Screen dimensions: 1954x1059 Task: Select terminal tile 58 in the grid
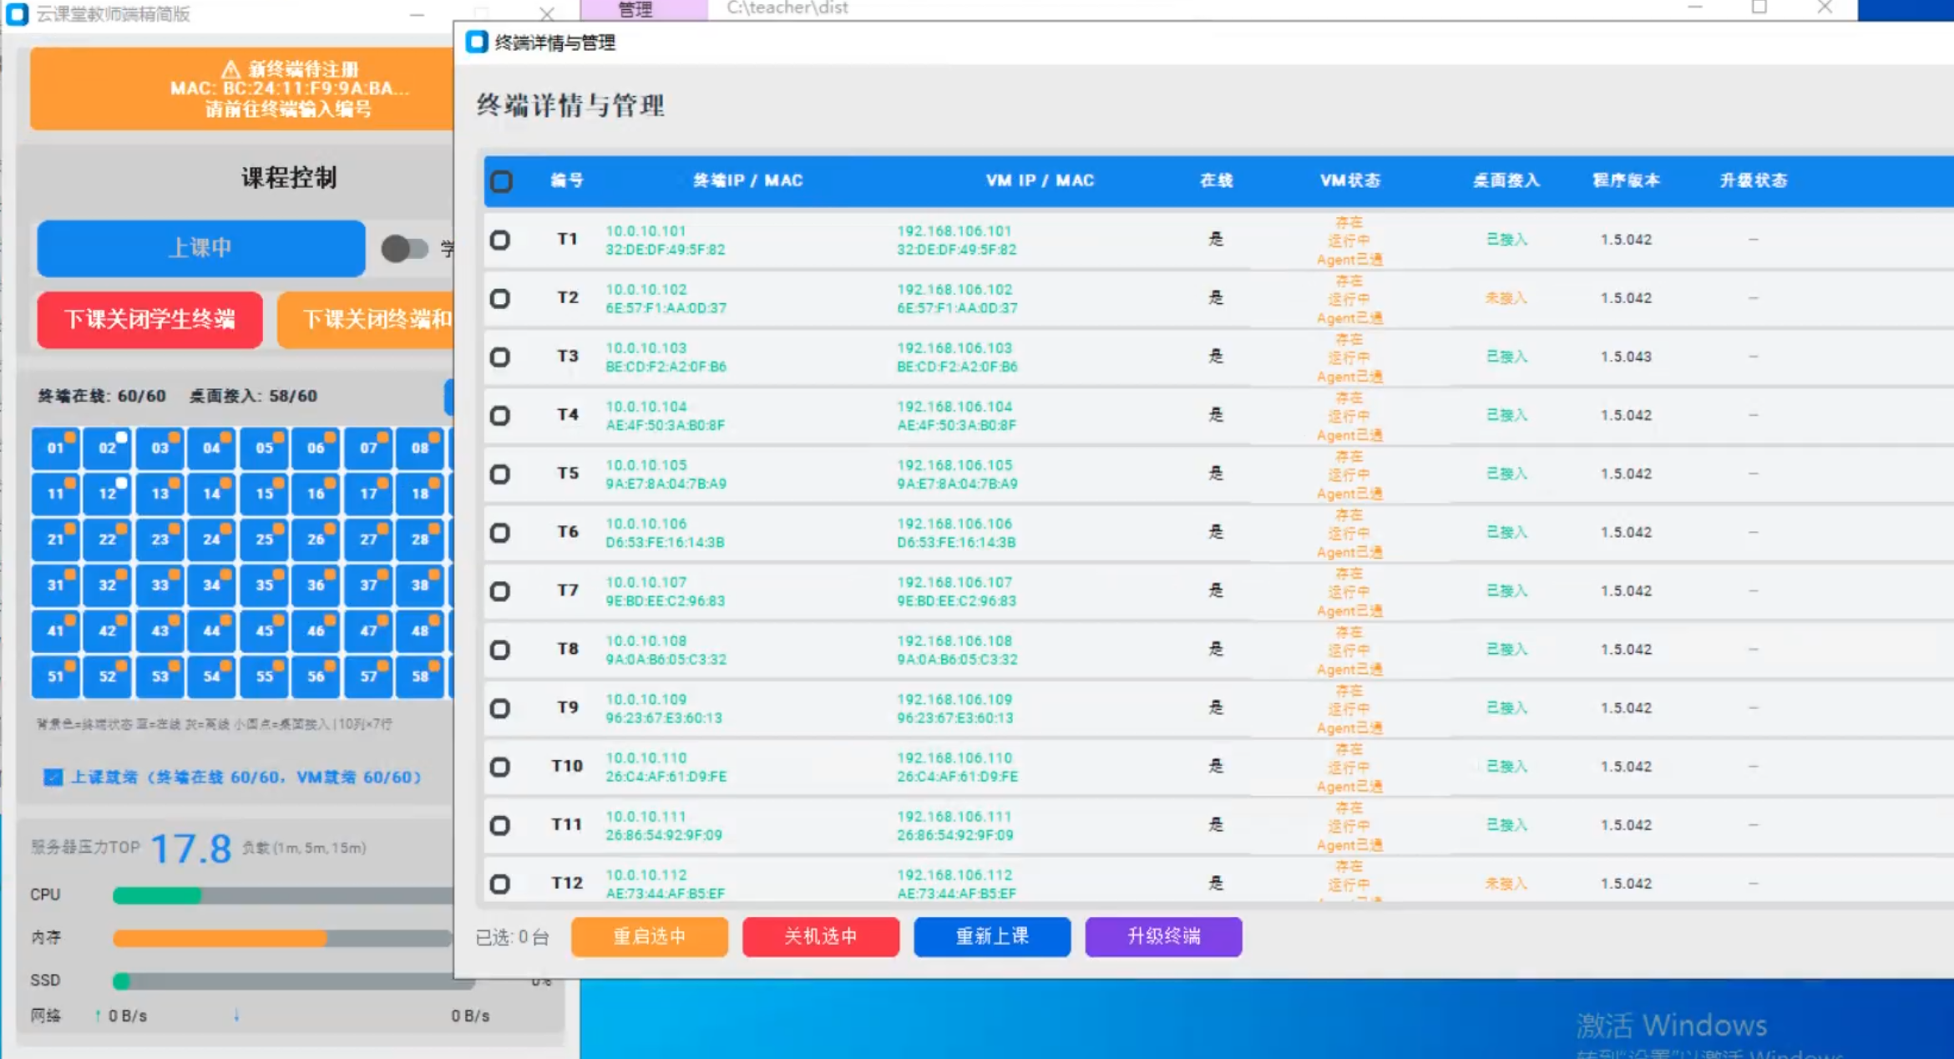tap(420, 676)
